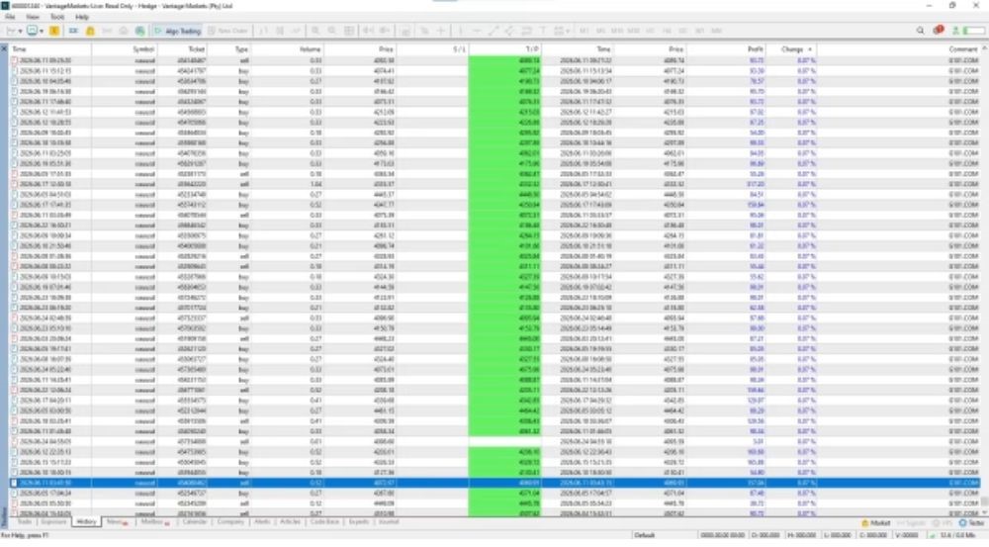Open the Market link in status area
The width and height of the screenshot is (989, 547).
click(876, 523)
